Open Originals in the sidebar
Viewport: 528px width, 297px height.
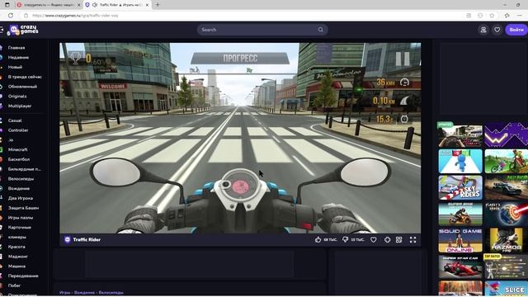tap(17, 97)
